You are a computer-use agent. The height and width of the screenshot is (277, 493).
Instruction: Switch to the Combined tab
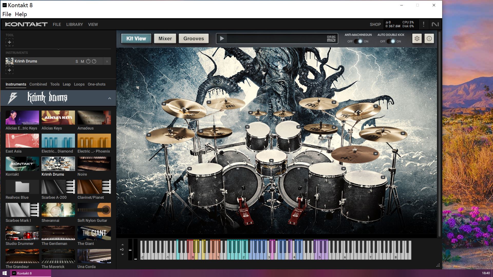pos(38,84)
